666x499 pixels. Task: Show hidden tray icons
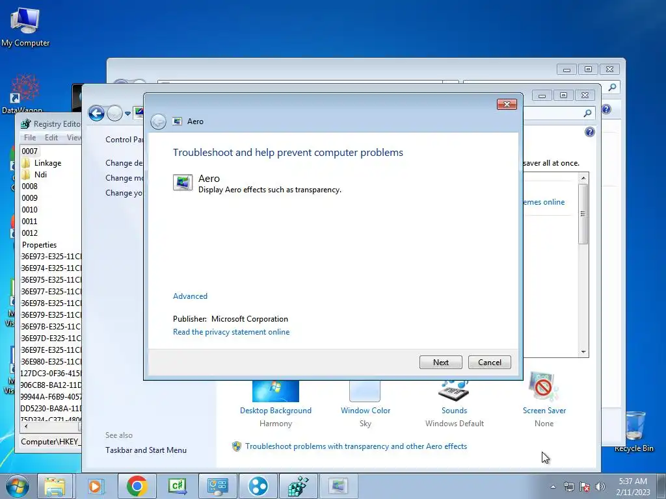tap(553, 487)
